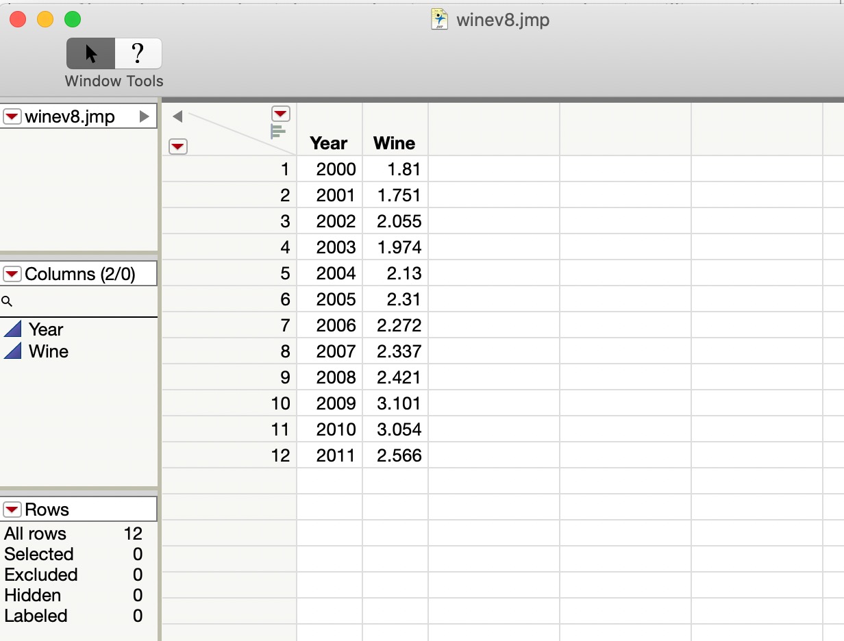The width and height of the screenshot is (844, 641).
Task: Click the Year cell 2007
Action: 330,351
